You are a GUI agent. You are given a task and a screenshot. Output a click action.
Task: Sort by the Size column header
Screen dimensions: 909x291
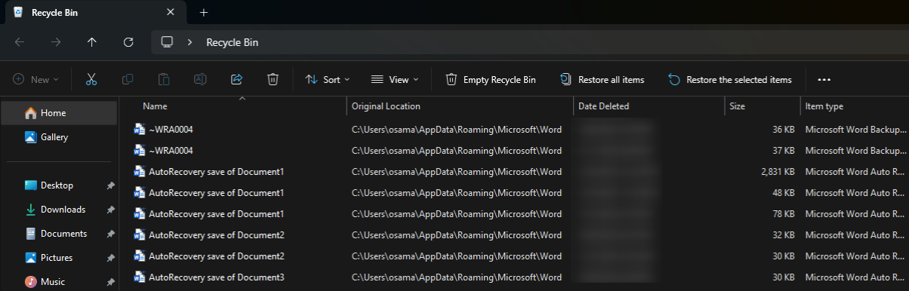762,106
